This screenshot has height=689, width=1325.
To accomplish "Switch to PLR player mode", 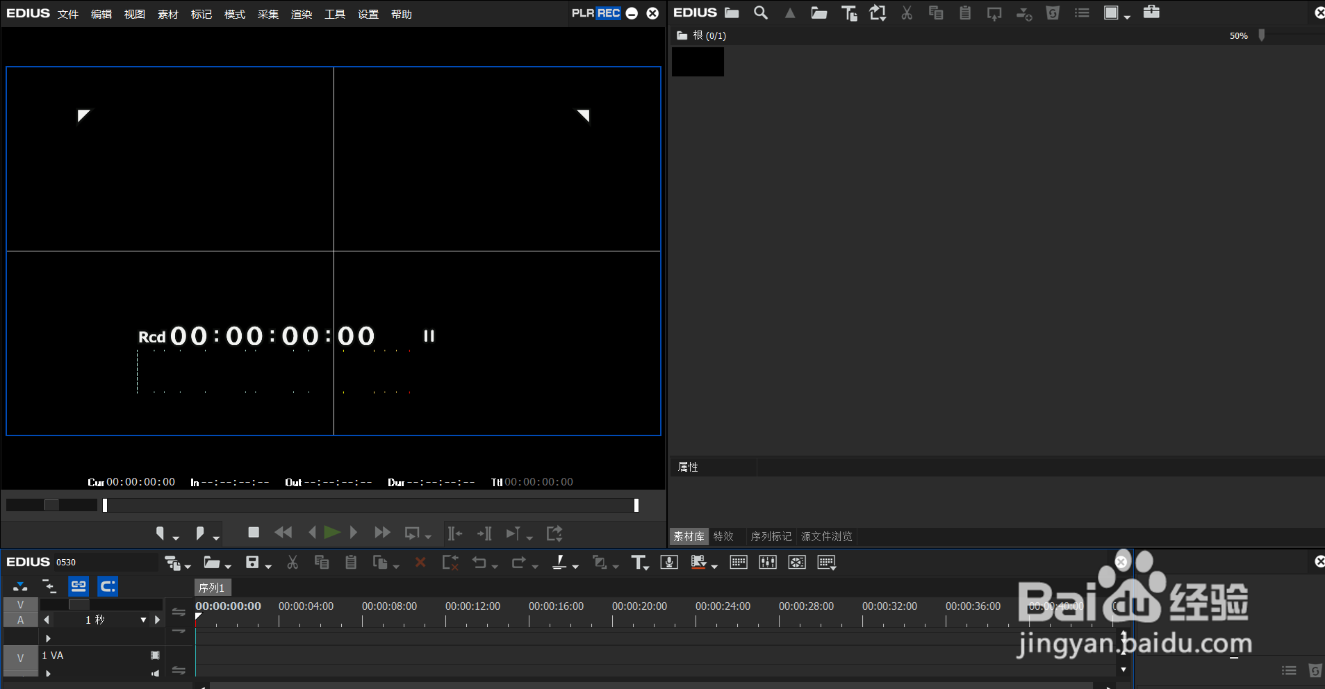I will point(583,13).
